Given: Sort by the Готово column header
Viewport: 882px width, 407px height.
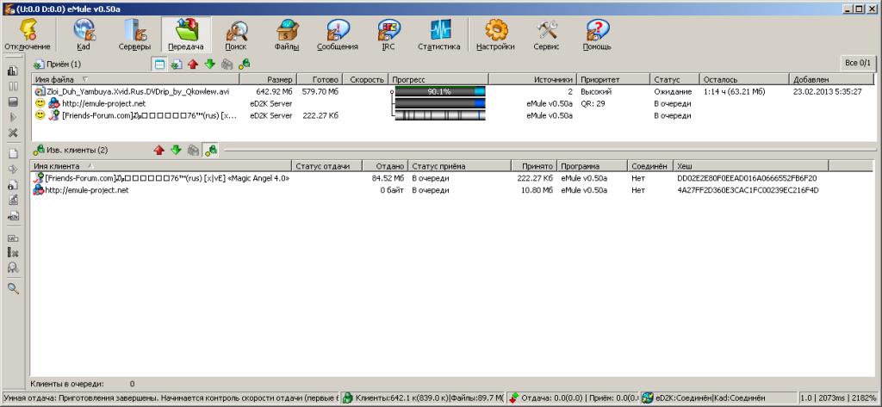Looking at the screenshot, I should click(319, 80).
